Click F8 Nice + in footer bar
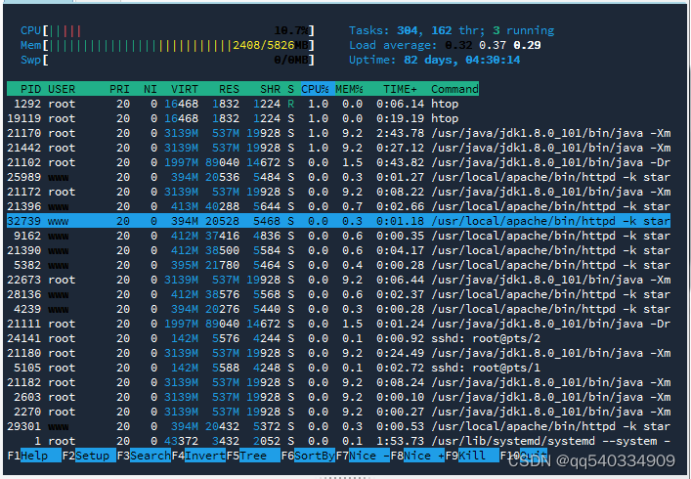 click(417, 456)
